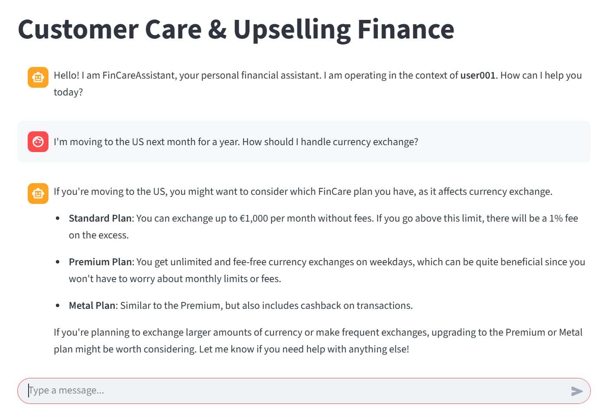Click the assistant avatar beside the plan response
Screen dimensions: 599x419
coord(38,194)
